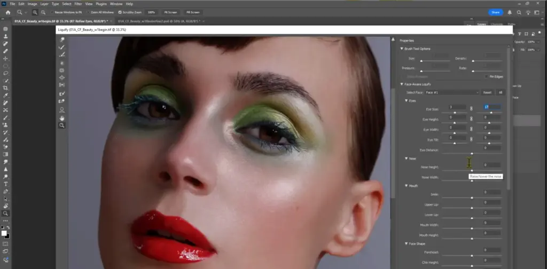The width and height of the screenshot is (547, 269).
Task: Toggle Resize Windows to Fit checkbox
Action: coord(52,12)
